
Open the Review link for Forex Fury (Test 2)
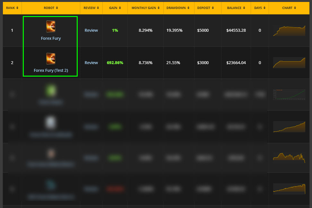pos(91,63)
